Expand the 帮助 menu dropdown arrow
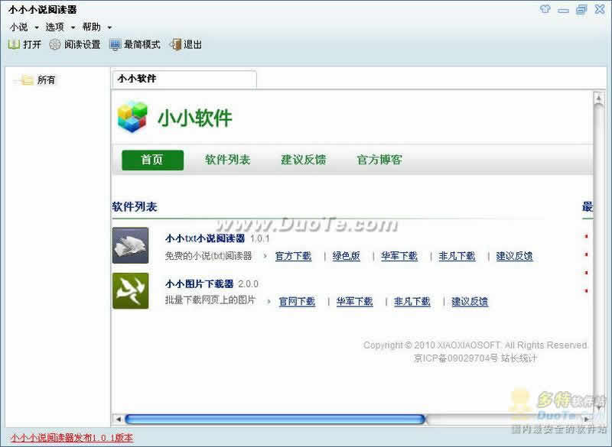Image resolution: width=612 pixels, height=447 pixels. point(109,28)
